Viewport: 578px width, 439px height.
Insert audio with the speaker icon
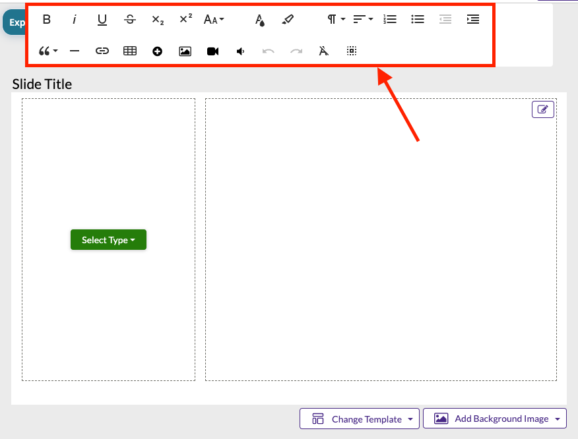(240, 51)
